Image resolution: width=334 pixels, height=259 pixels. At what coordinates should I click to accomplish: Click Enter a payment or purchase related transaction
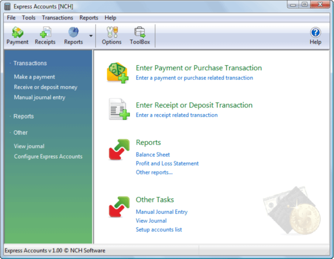click(194, 78)
